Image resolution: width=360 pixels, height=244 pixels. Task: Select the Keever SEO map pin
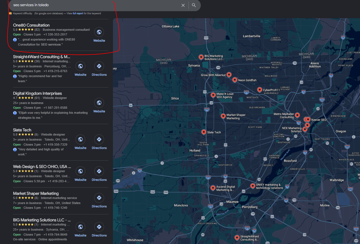(x=308, y=120)
